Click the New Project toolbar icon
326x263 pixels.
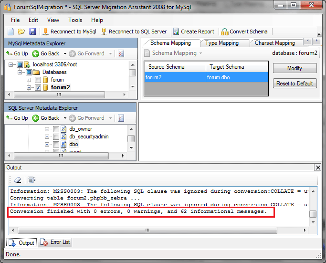pyautogui.click(x=11, y=32)
